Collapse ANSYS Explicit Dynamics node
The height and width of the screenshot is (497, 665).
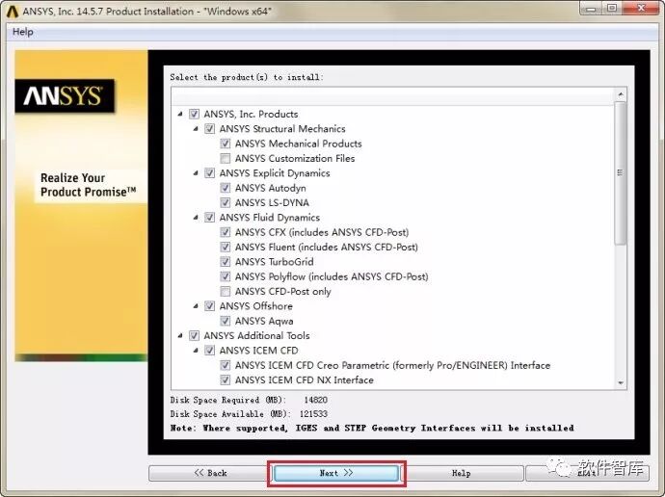196,172
